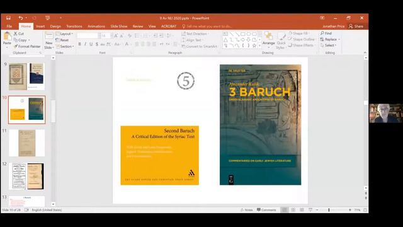
Task: Select slide 11 thumbnail
Action: pos(26,143)
